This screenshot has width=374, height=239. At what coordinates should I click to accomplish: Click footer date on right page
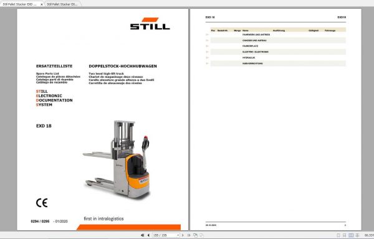pos(211,225)
